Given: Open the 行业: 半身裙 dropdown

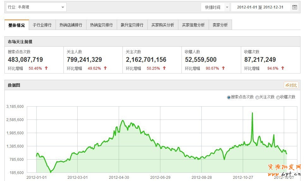Looking at the screenshot, I should click(x=36, y=7).
